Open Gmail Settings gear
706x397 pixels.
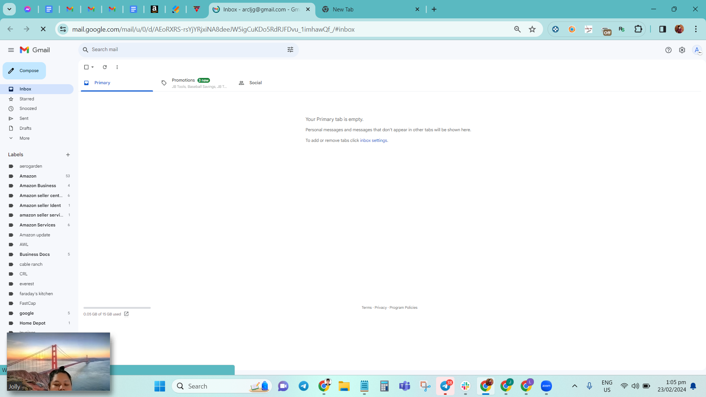(x=682, y=50)
